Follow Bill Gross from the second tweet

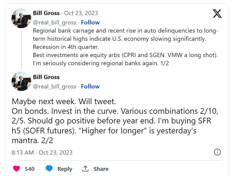coord(90,86)
